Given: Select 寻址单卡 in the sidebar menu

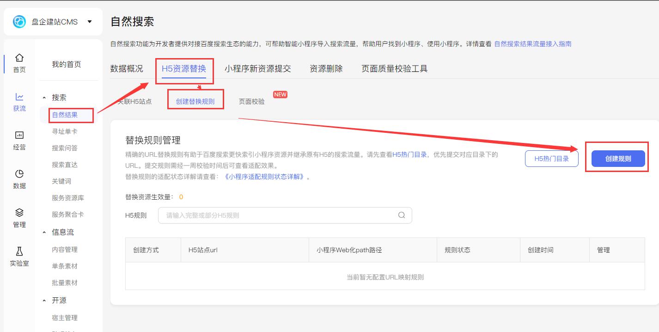Looking at the screenshot, I should click(x=65, y=131).
